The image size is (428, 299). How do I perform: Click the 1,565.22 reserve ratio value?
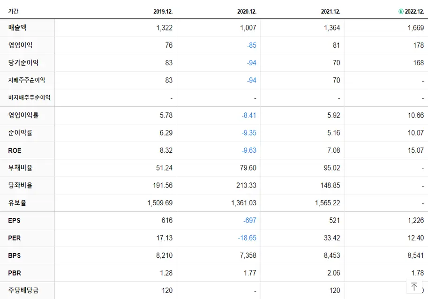click(x=328, y=203)
